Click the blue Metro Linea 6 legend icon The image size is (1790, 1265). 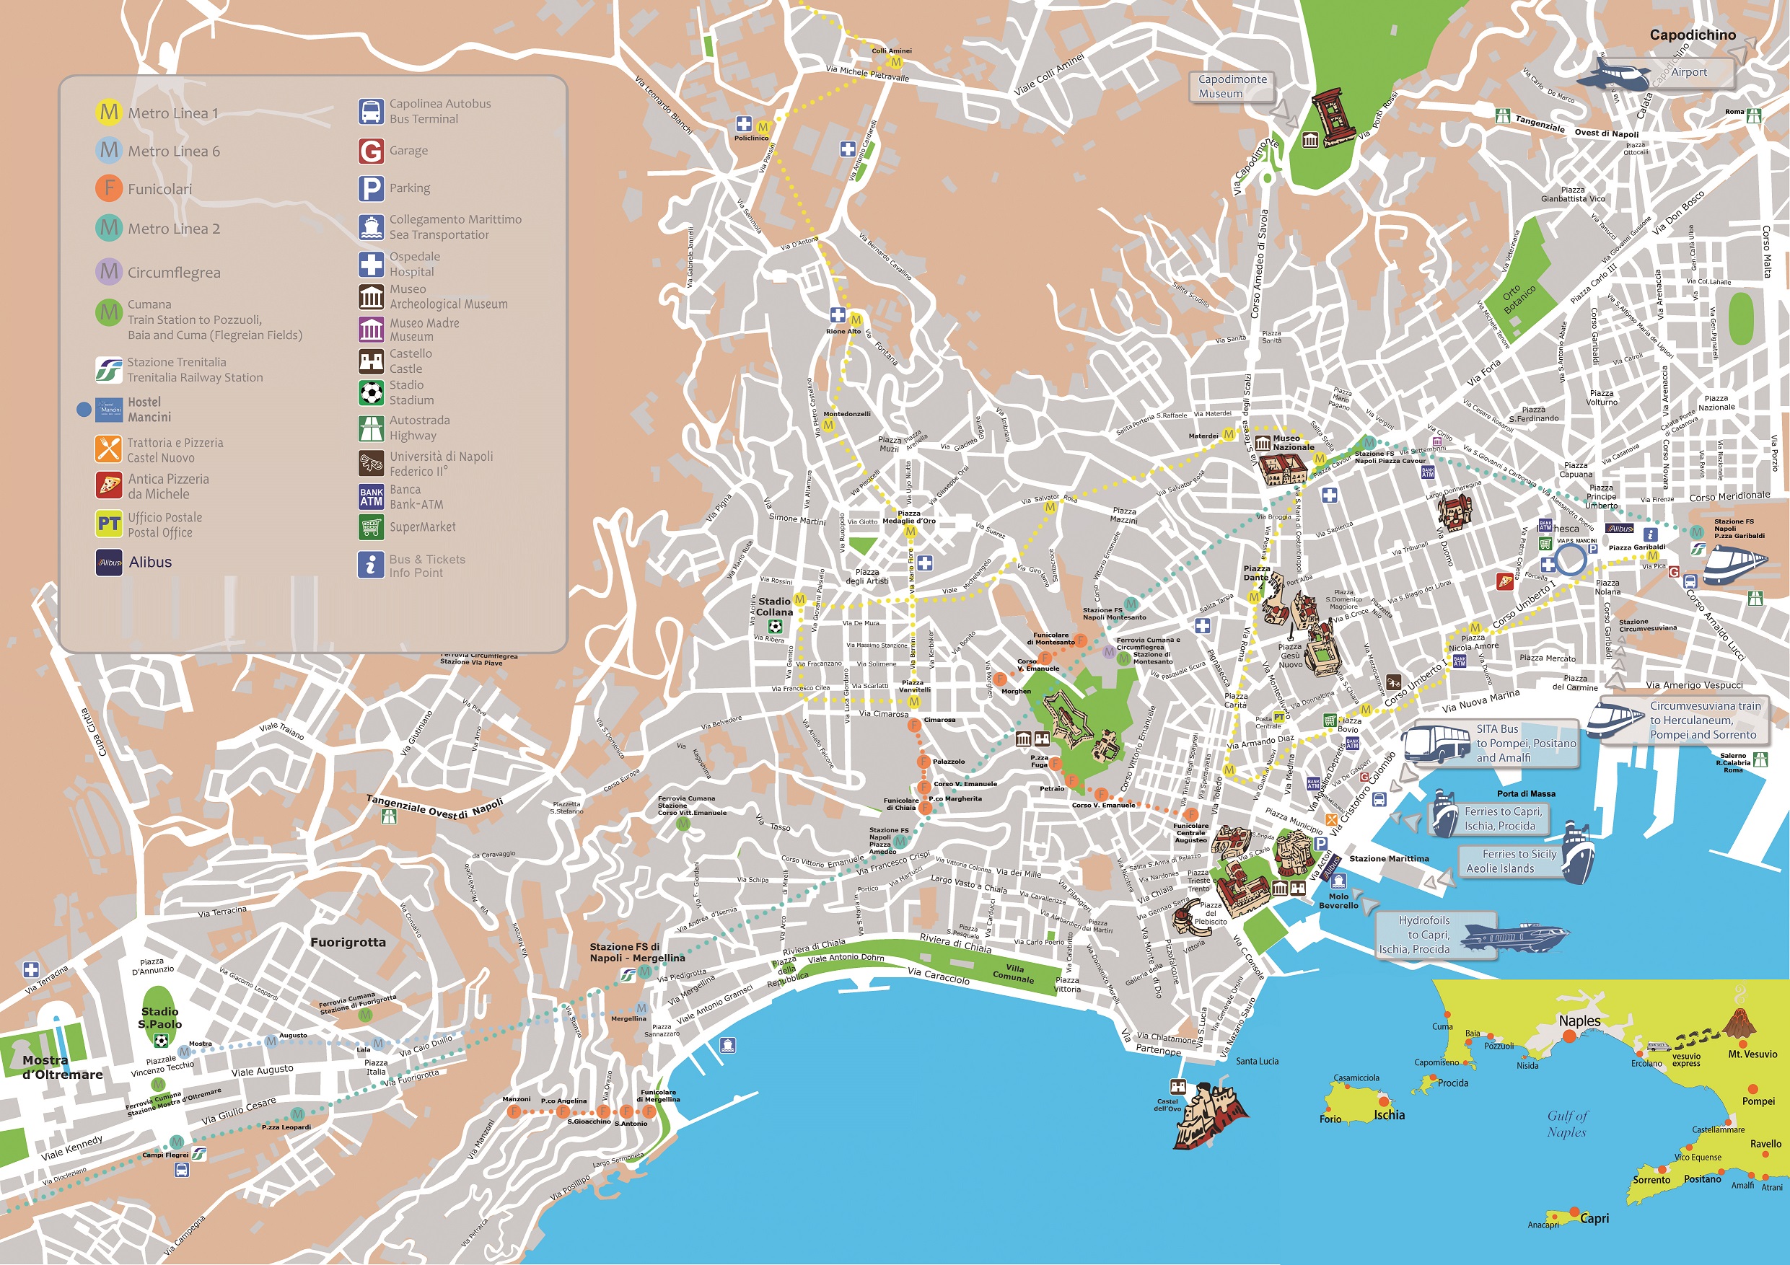pos(108,149)
